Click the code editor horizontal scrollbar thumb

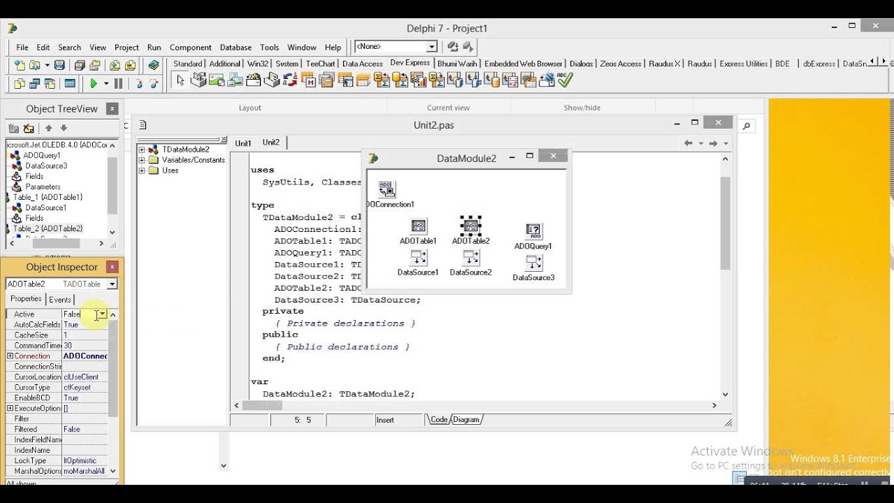pyautogui.click(x=262, y=405)
